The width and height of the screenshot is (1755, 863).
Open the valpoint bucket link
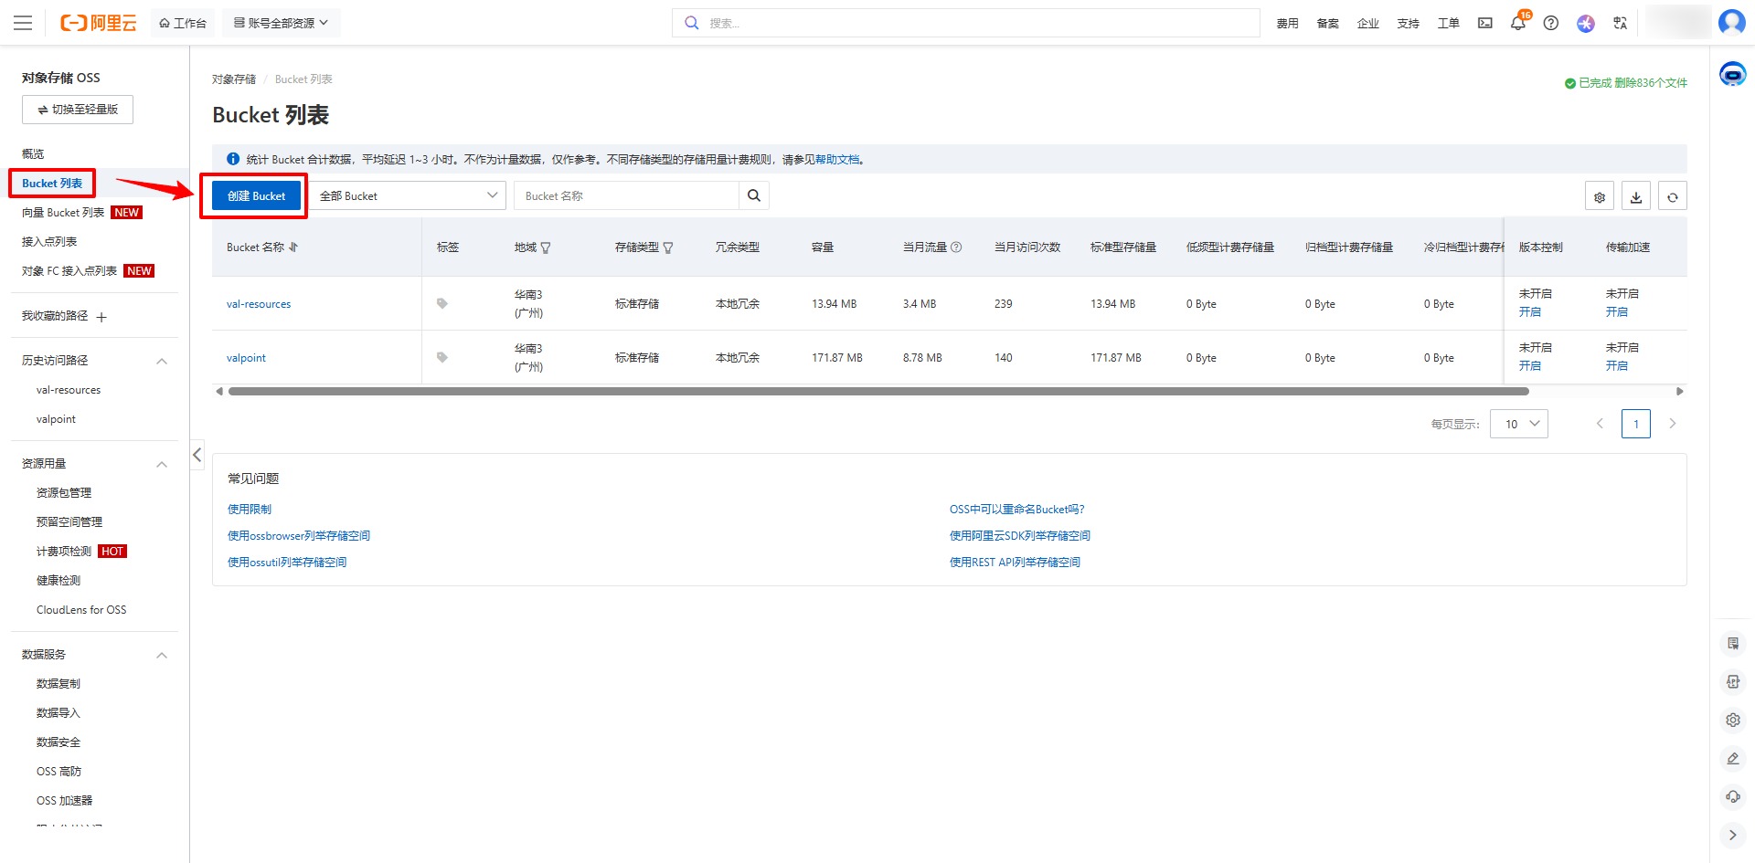pos(246,358)
